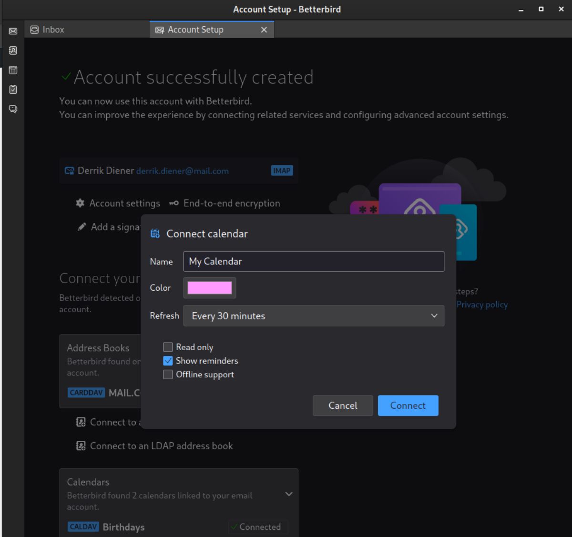The width and height of the screenshot is (572, 537).
Task: Click the LDAP address book icon
Action: click(x=81, y=446)
